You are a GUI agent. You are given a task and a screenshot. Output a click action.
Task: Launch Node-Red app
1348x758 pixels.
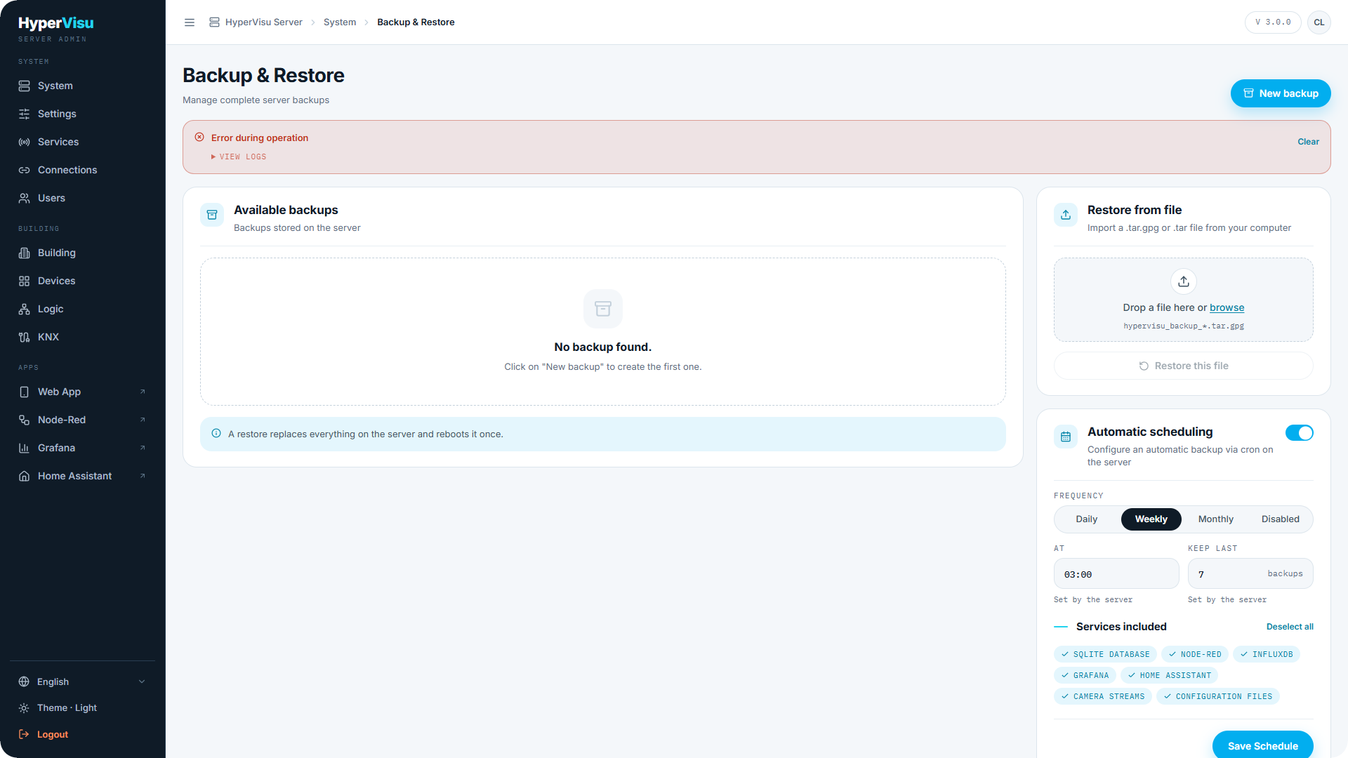(x=82, y=420)
